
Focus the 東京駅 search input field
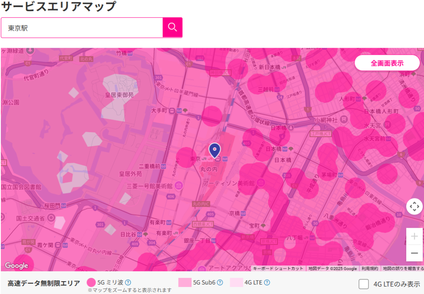coord(82,28)
